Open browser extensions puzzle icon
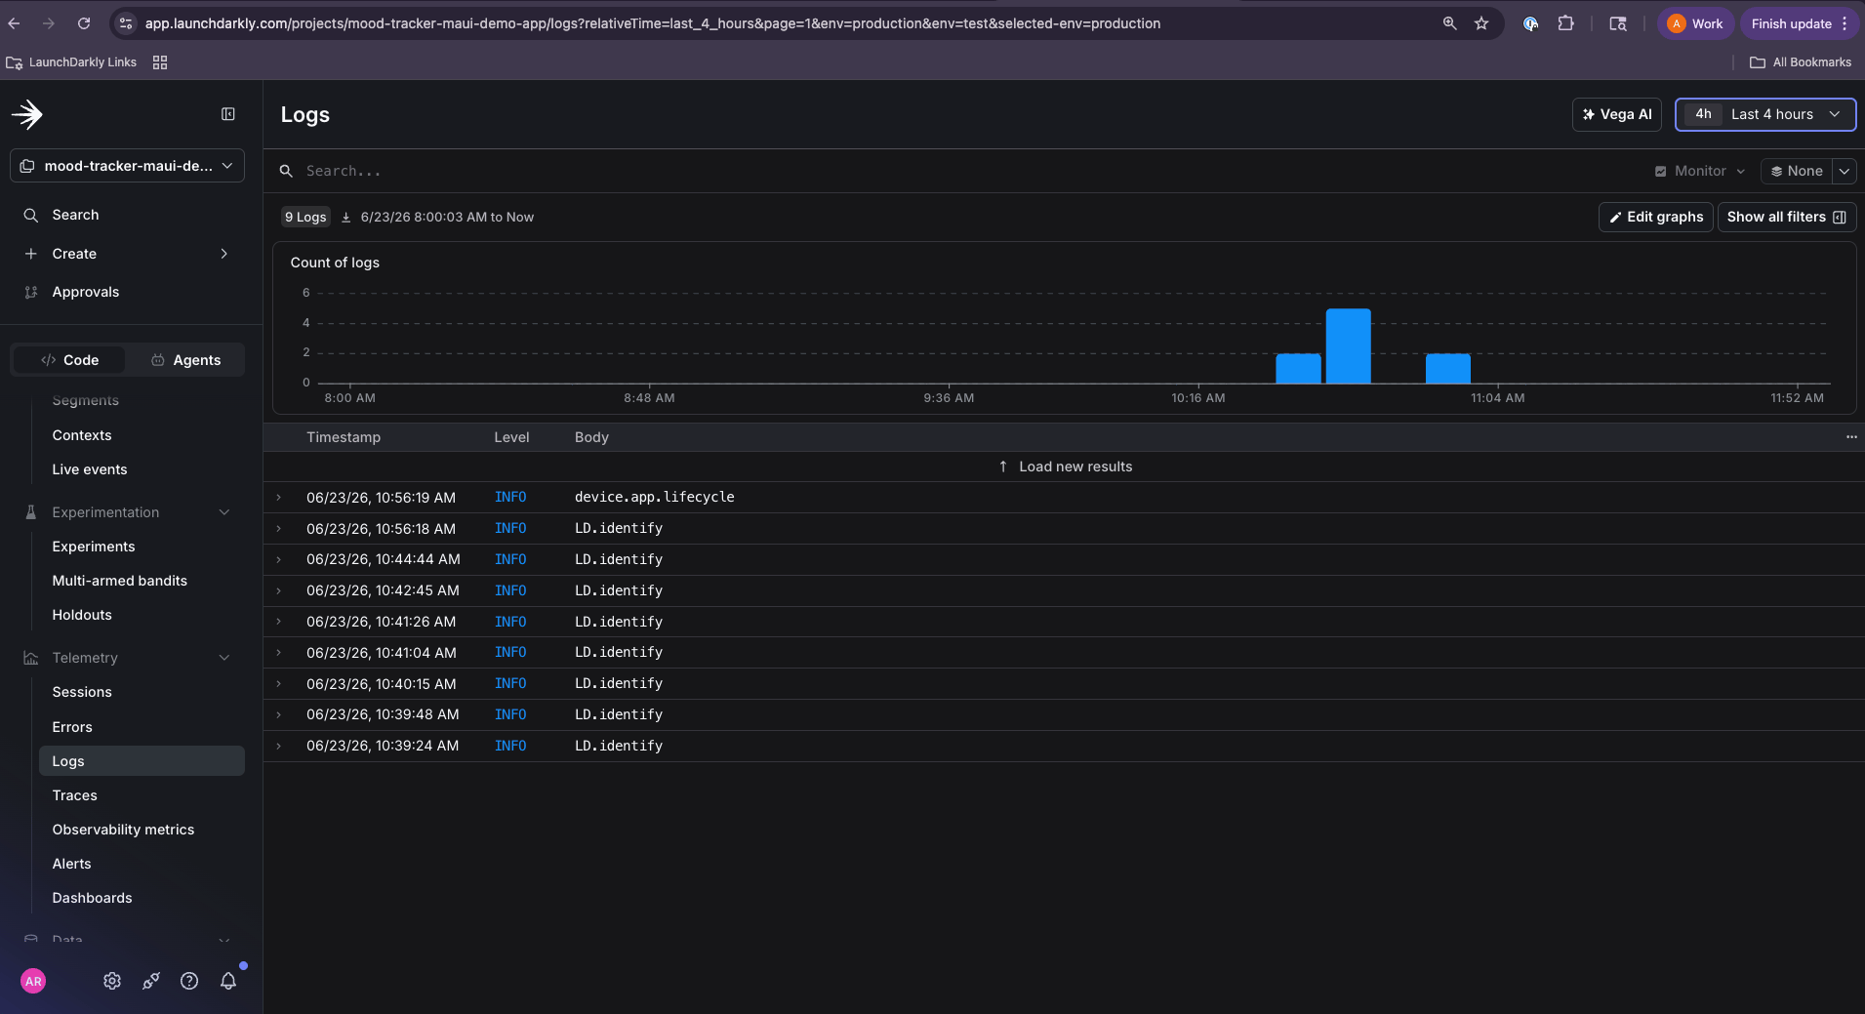 tap(1566, 23)
